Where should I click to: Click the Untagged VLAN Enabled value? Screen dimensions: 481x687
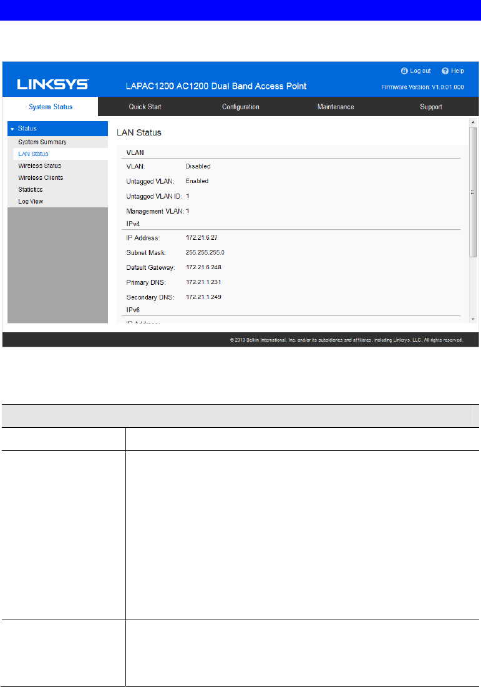(197, 181)
